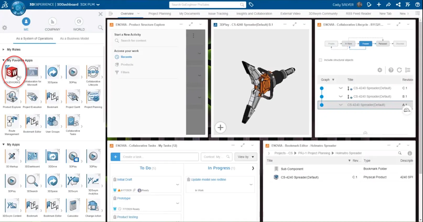
Task: Open the View by dropdown
Action: [x=246, y=157]
